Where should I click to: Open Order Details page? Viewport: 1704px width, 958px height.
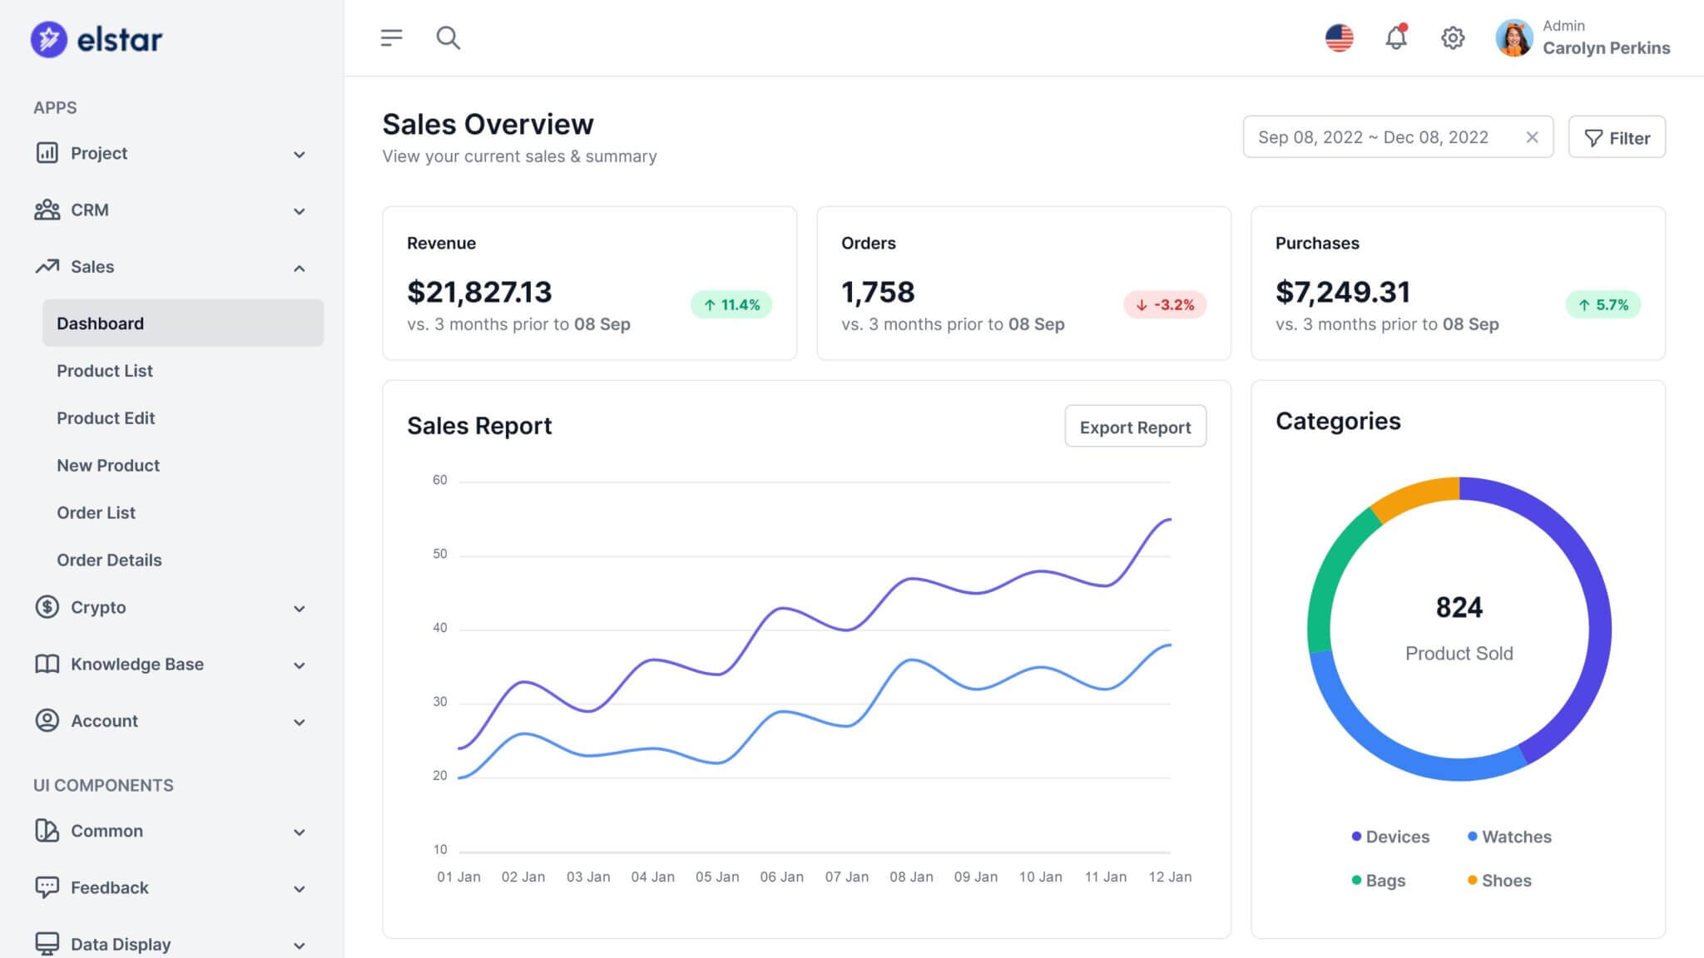point(109,560)
